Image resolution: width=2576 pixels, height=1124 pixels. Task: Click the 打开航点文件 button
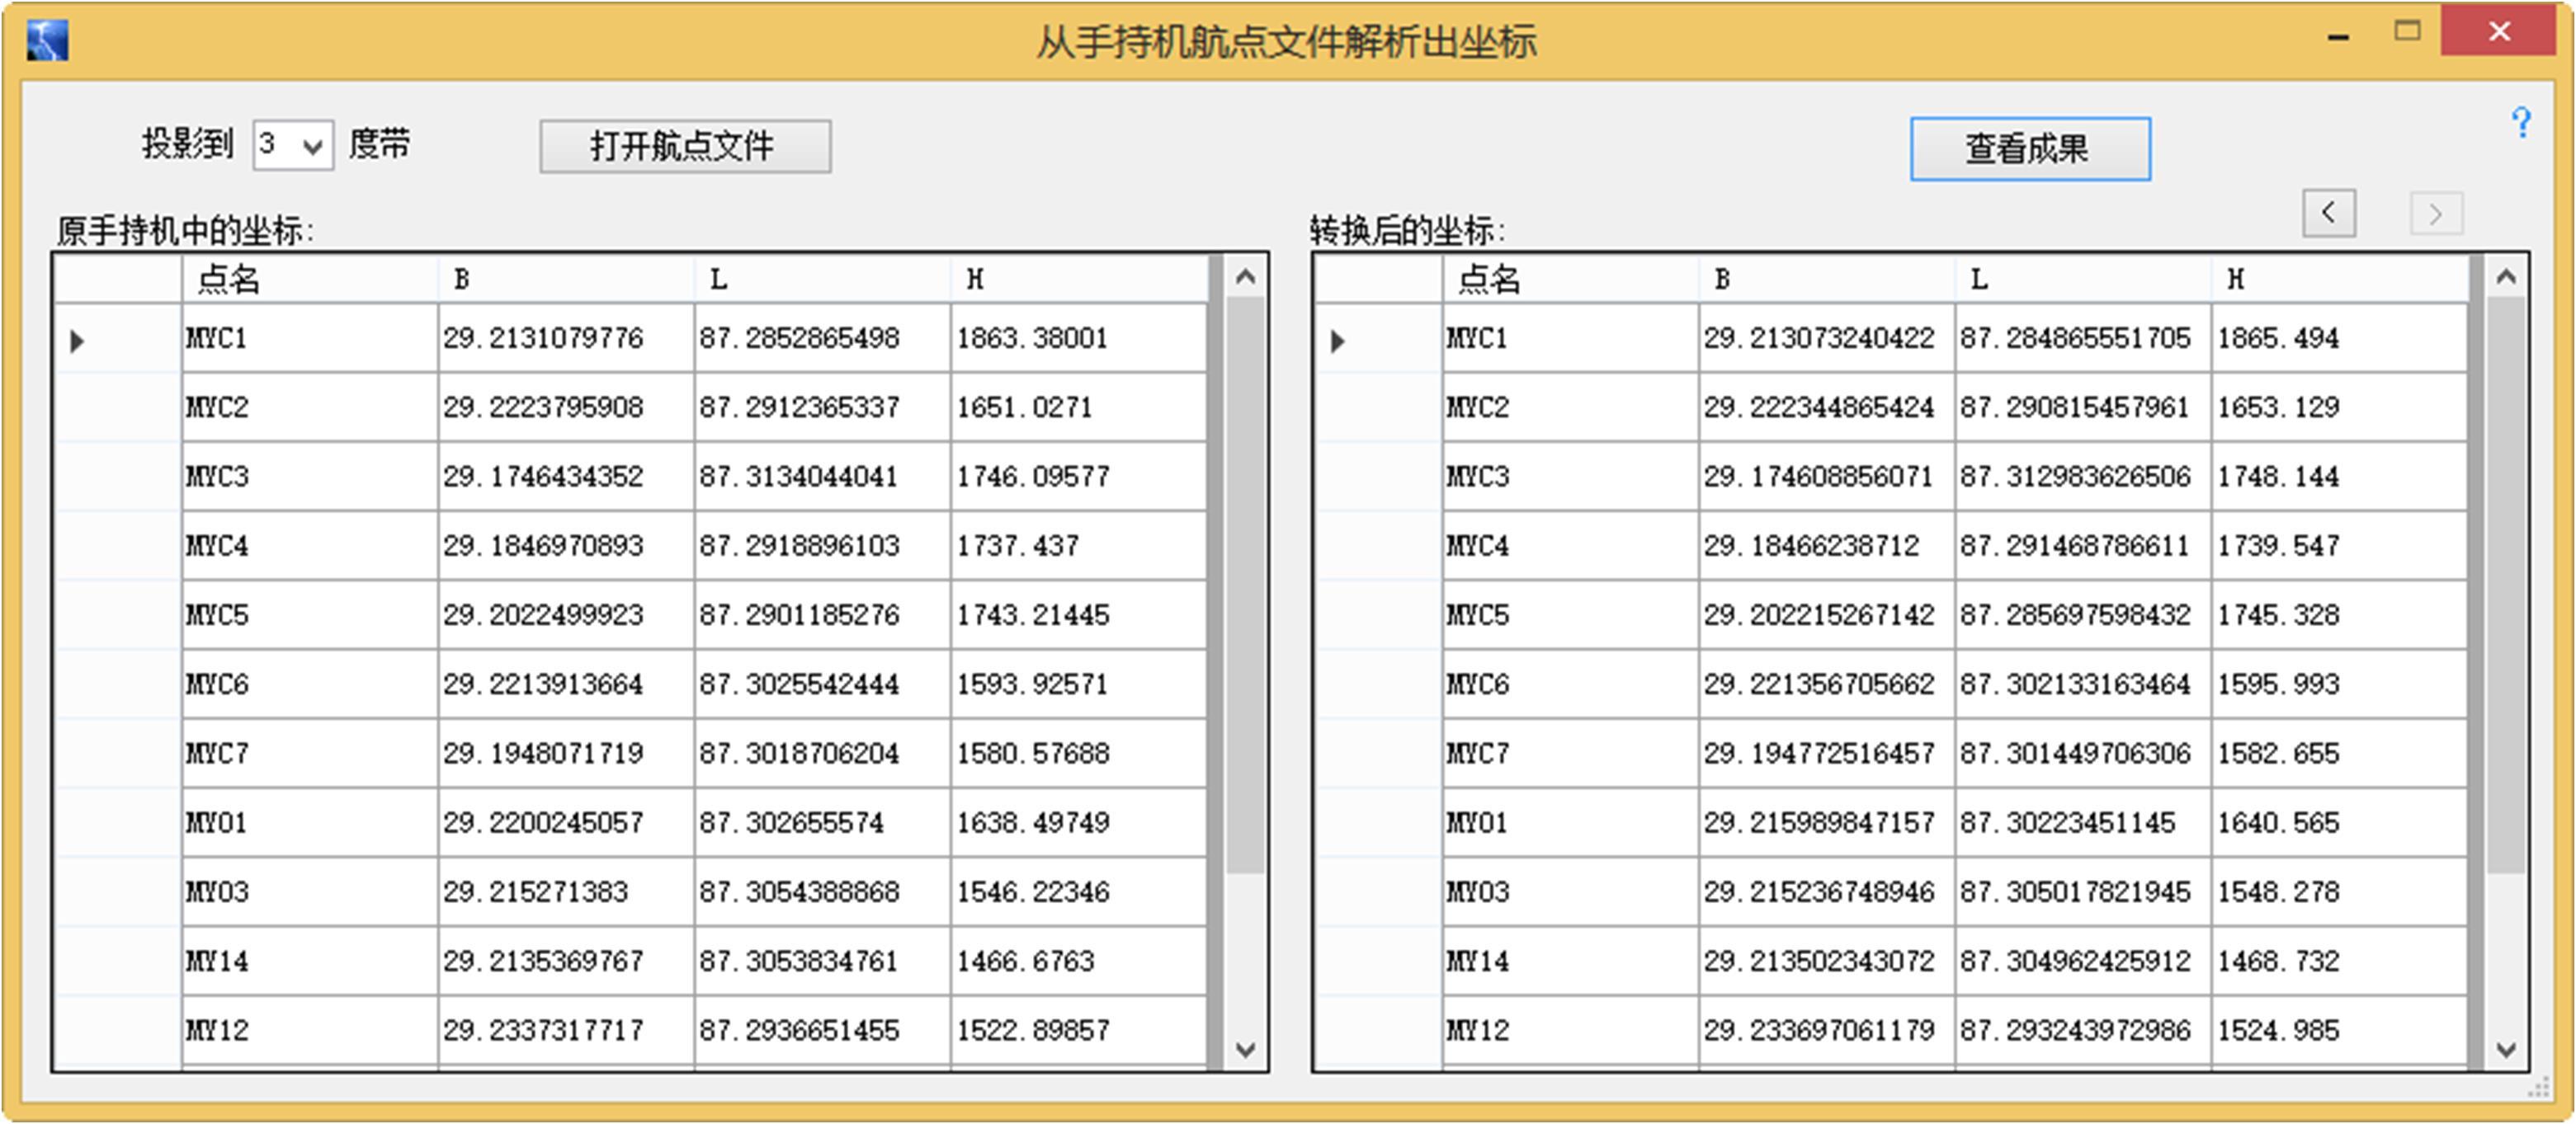(x=685, y=147)
